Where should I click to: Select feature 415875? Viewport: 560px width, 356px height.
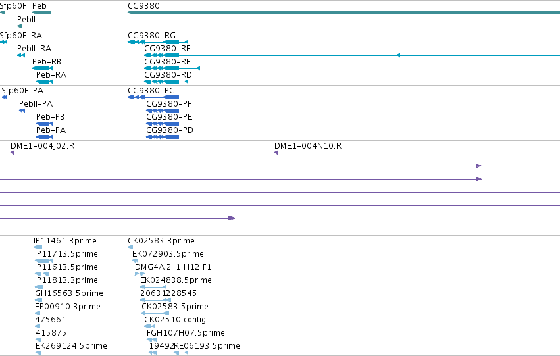tap(51, 333)
